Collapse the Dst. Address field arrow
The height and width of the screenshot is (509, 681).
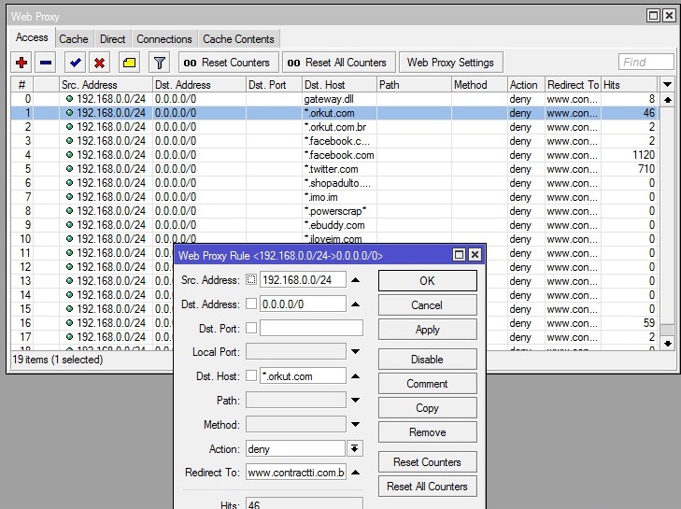click(x=355, y=304)
